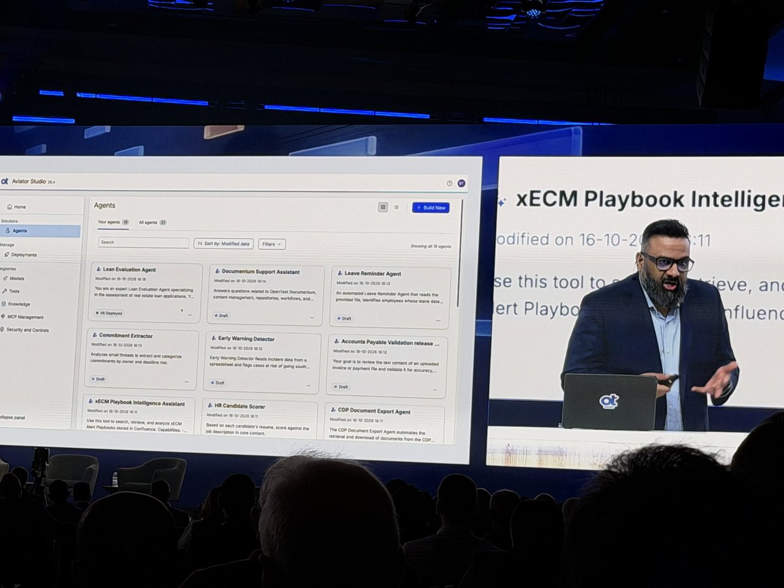Click agent icon on Accounts Payable Validation
784x588 pixels.
(337, 341)
